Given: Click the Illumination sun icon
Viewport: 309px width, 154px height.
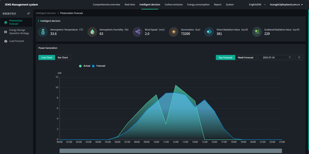Looking at the screenshot, I should click(173, 32).
